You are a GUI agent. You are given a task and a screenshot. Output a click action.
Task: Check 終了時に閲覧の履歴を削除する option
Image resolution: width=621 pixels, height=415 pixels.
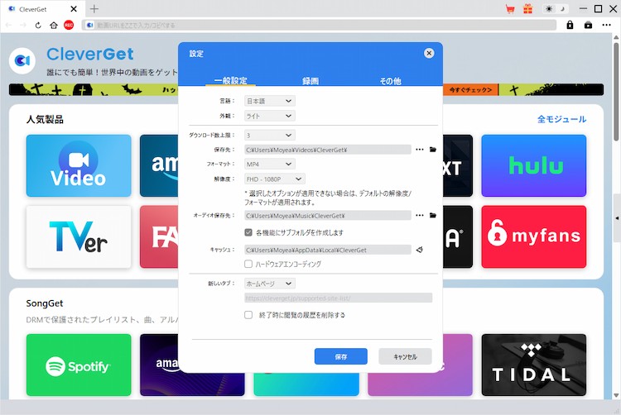[248, 315]
